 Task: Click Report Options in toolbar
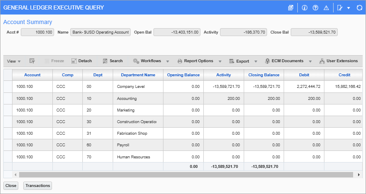(x=195, y=61)
